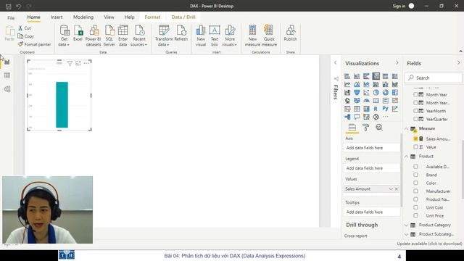The image size is (464, 261).
Task: Check the Color field
Action: pos(415,183)
